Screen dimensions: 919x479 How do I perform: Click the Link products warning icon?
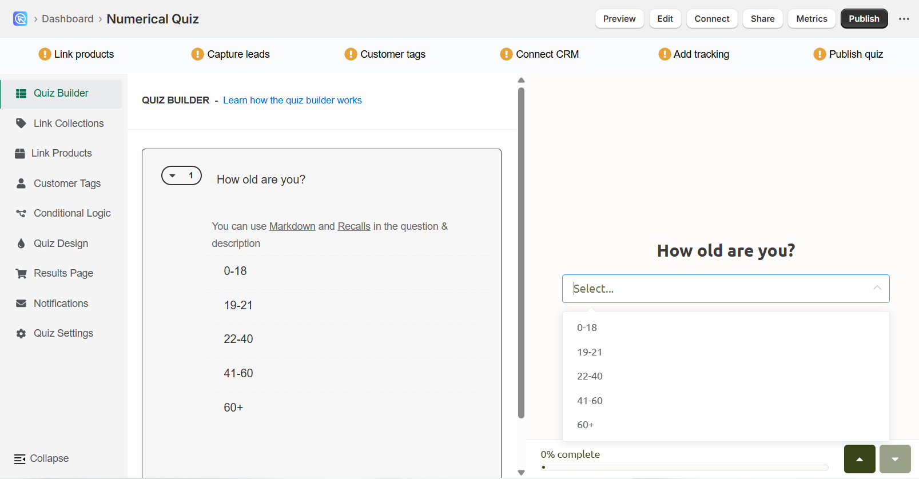[45, 54]
